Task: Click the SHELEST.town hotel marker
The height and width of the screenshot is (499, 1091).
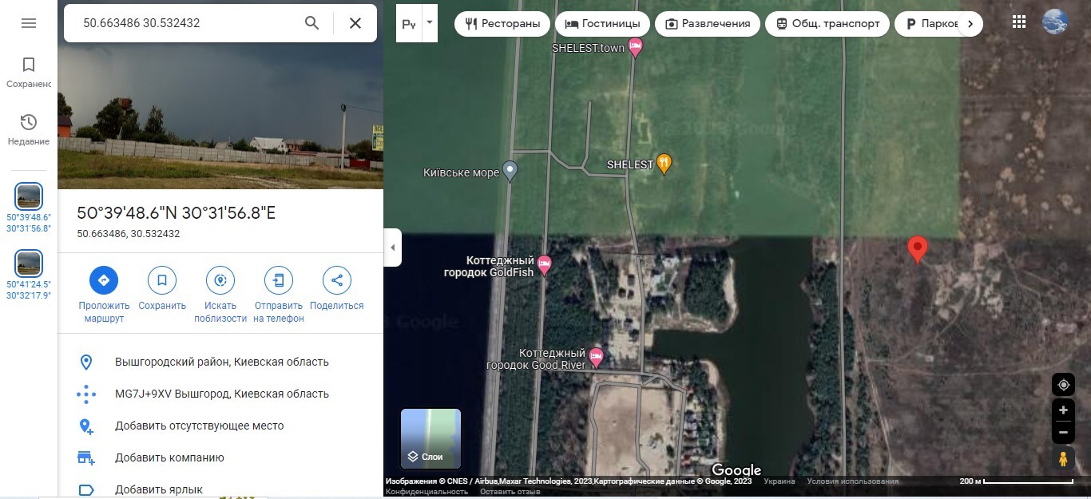Action: (x=636, y=48)
